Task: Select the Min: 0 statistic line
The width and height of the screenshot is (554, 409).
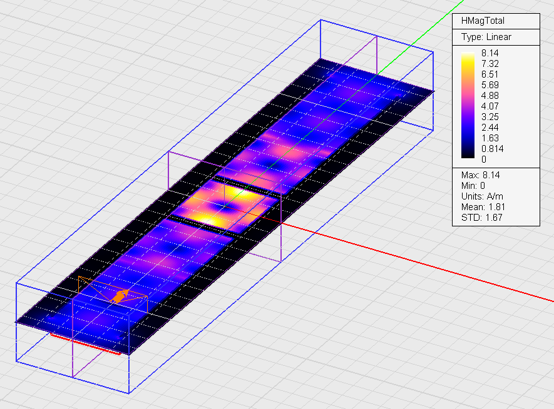Action: [x=475, y=186]
